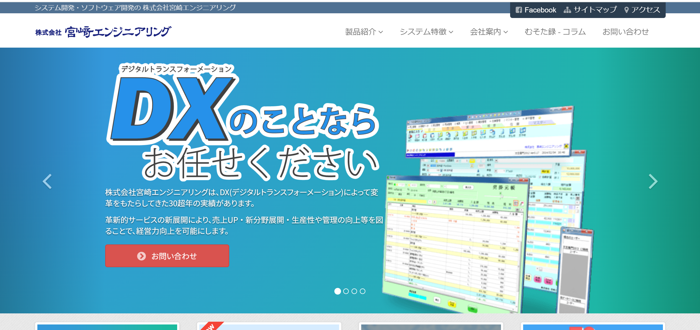Open the むそた録 - コラム menu item
700x330 pixels.
(555, 32)
